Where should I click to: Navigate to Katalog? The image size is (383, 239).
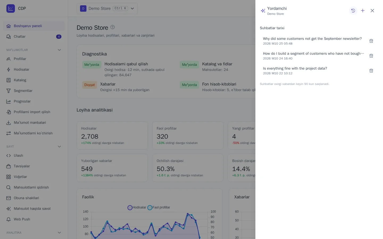tap(34, 80)
